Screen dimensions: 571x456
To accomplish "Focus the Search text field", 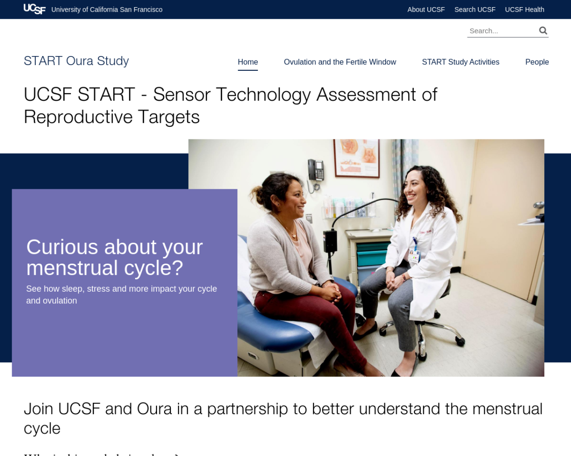I will click(502, 31).
